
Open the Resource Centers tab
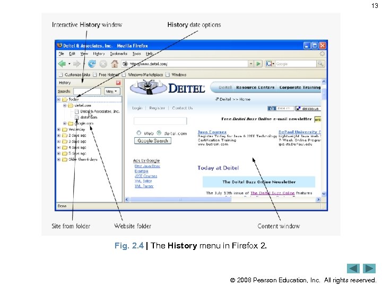point(255,87)
